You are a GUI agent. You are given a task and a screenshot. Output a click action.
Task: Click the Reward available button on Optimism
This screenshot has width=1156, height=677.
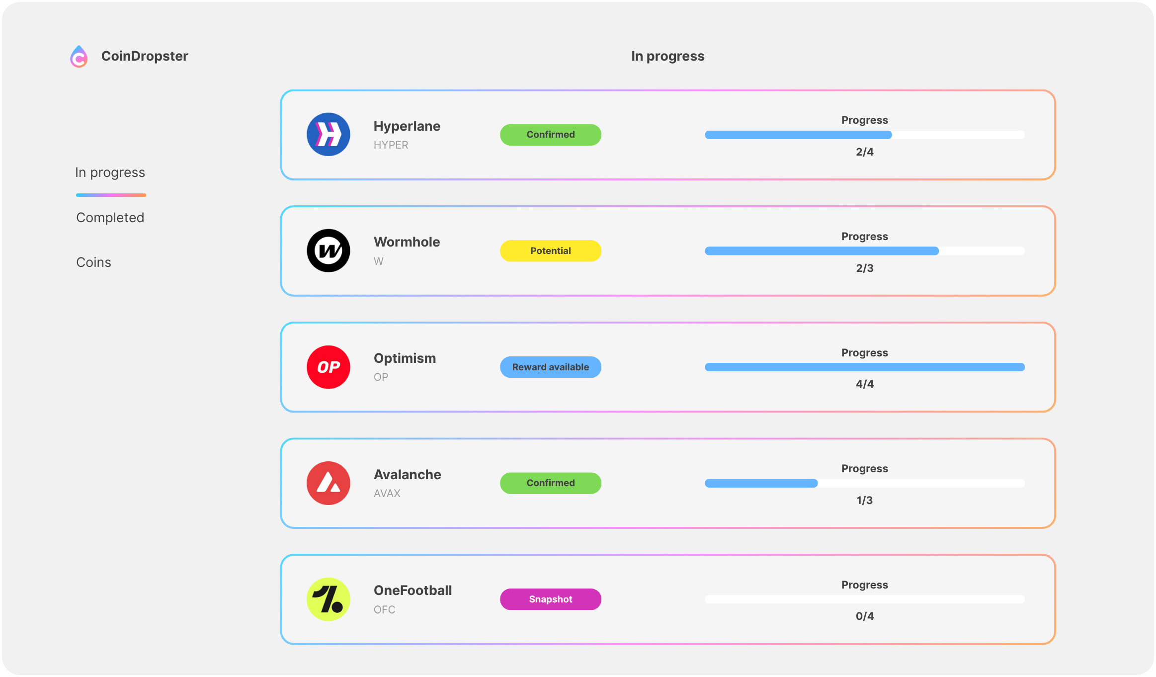click(550, 367)
